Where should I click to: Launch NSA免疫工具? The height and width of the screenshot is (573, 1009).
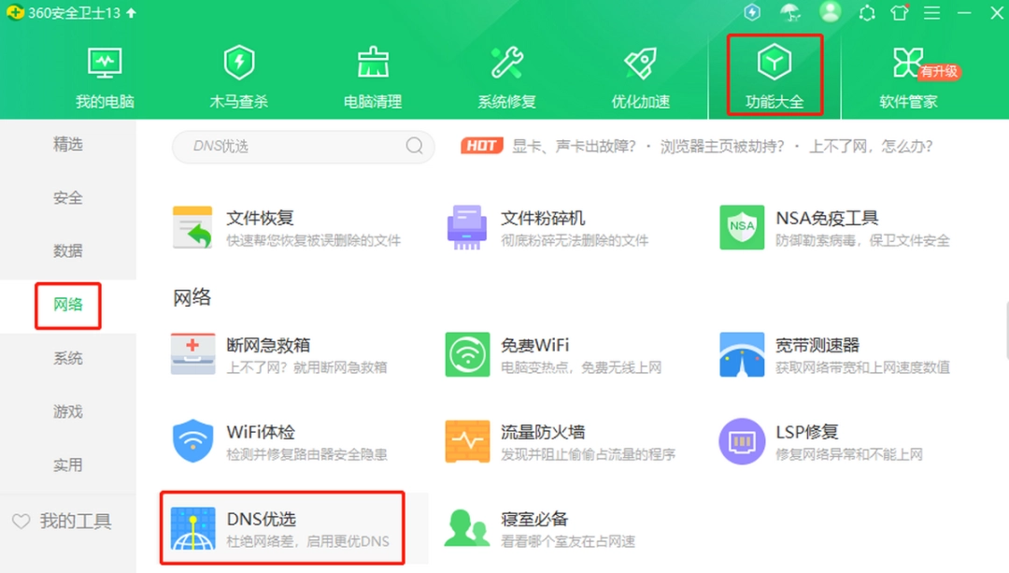tap(834, 227)
